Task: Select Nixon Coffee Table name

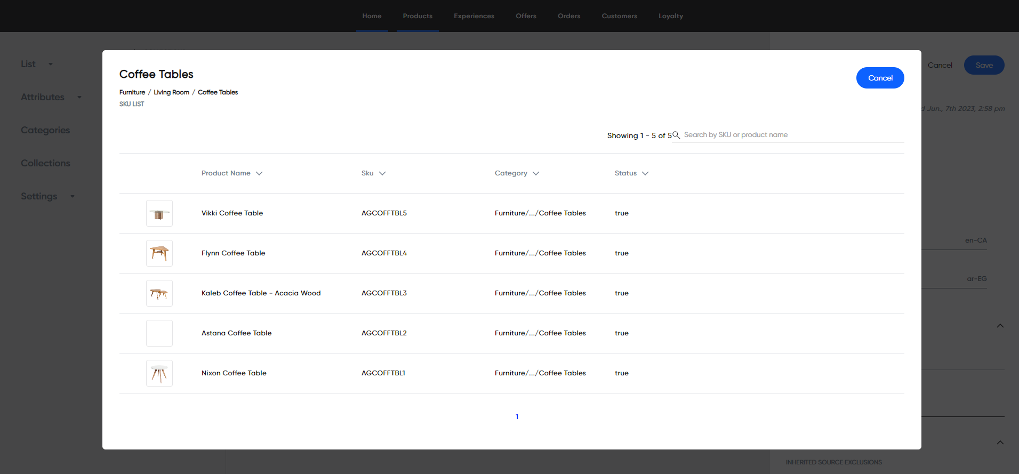Action: 234,373
